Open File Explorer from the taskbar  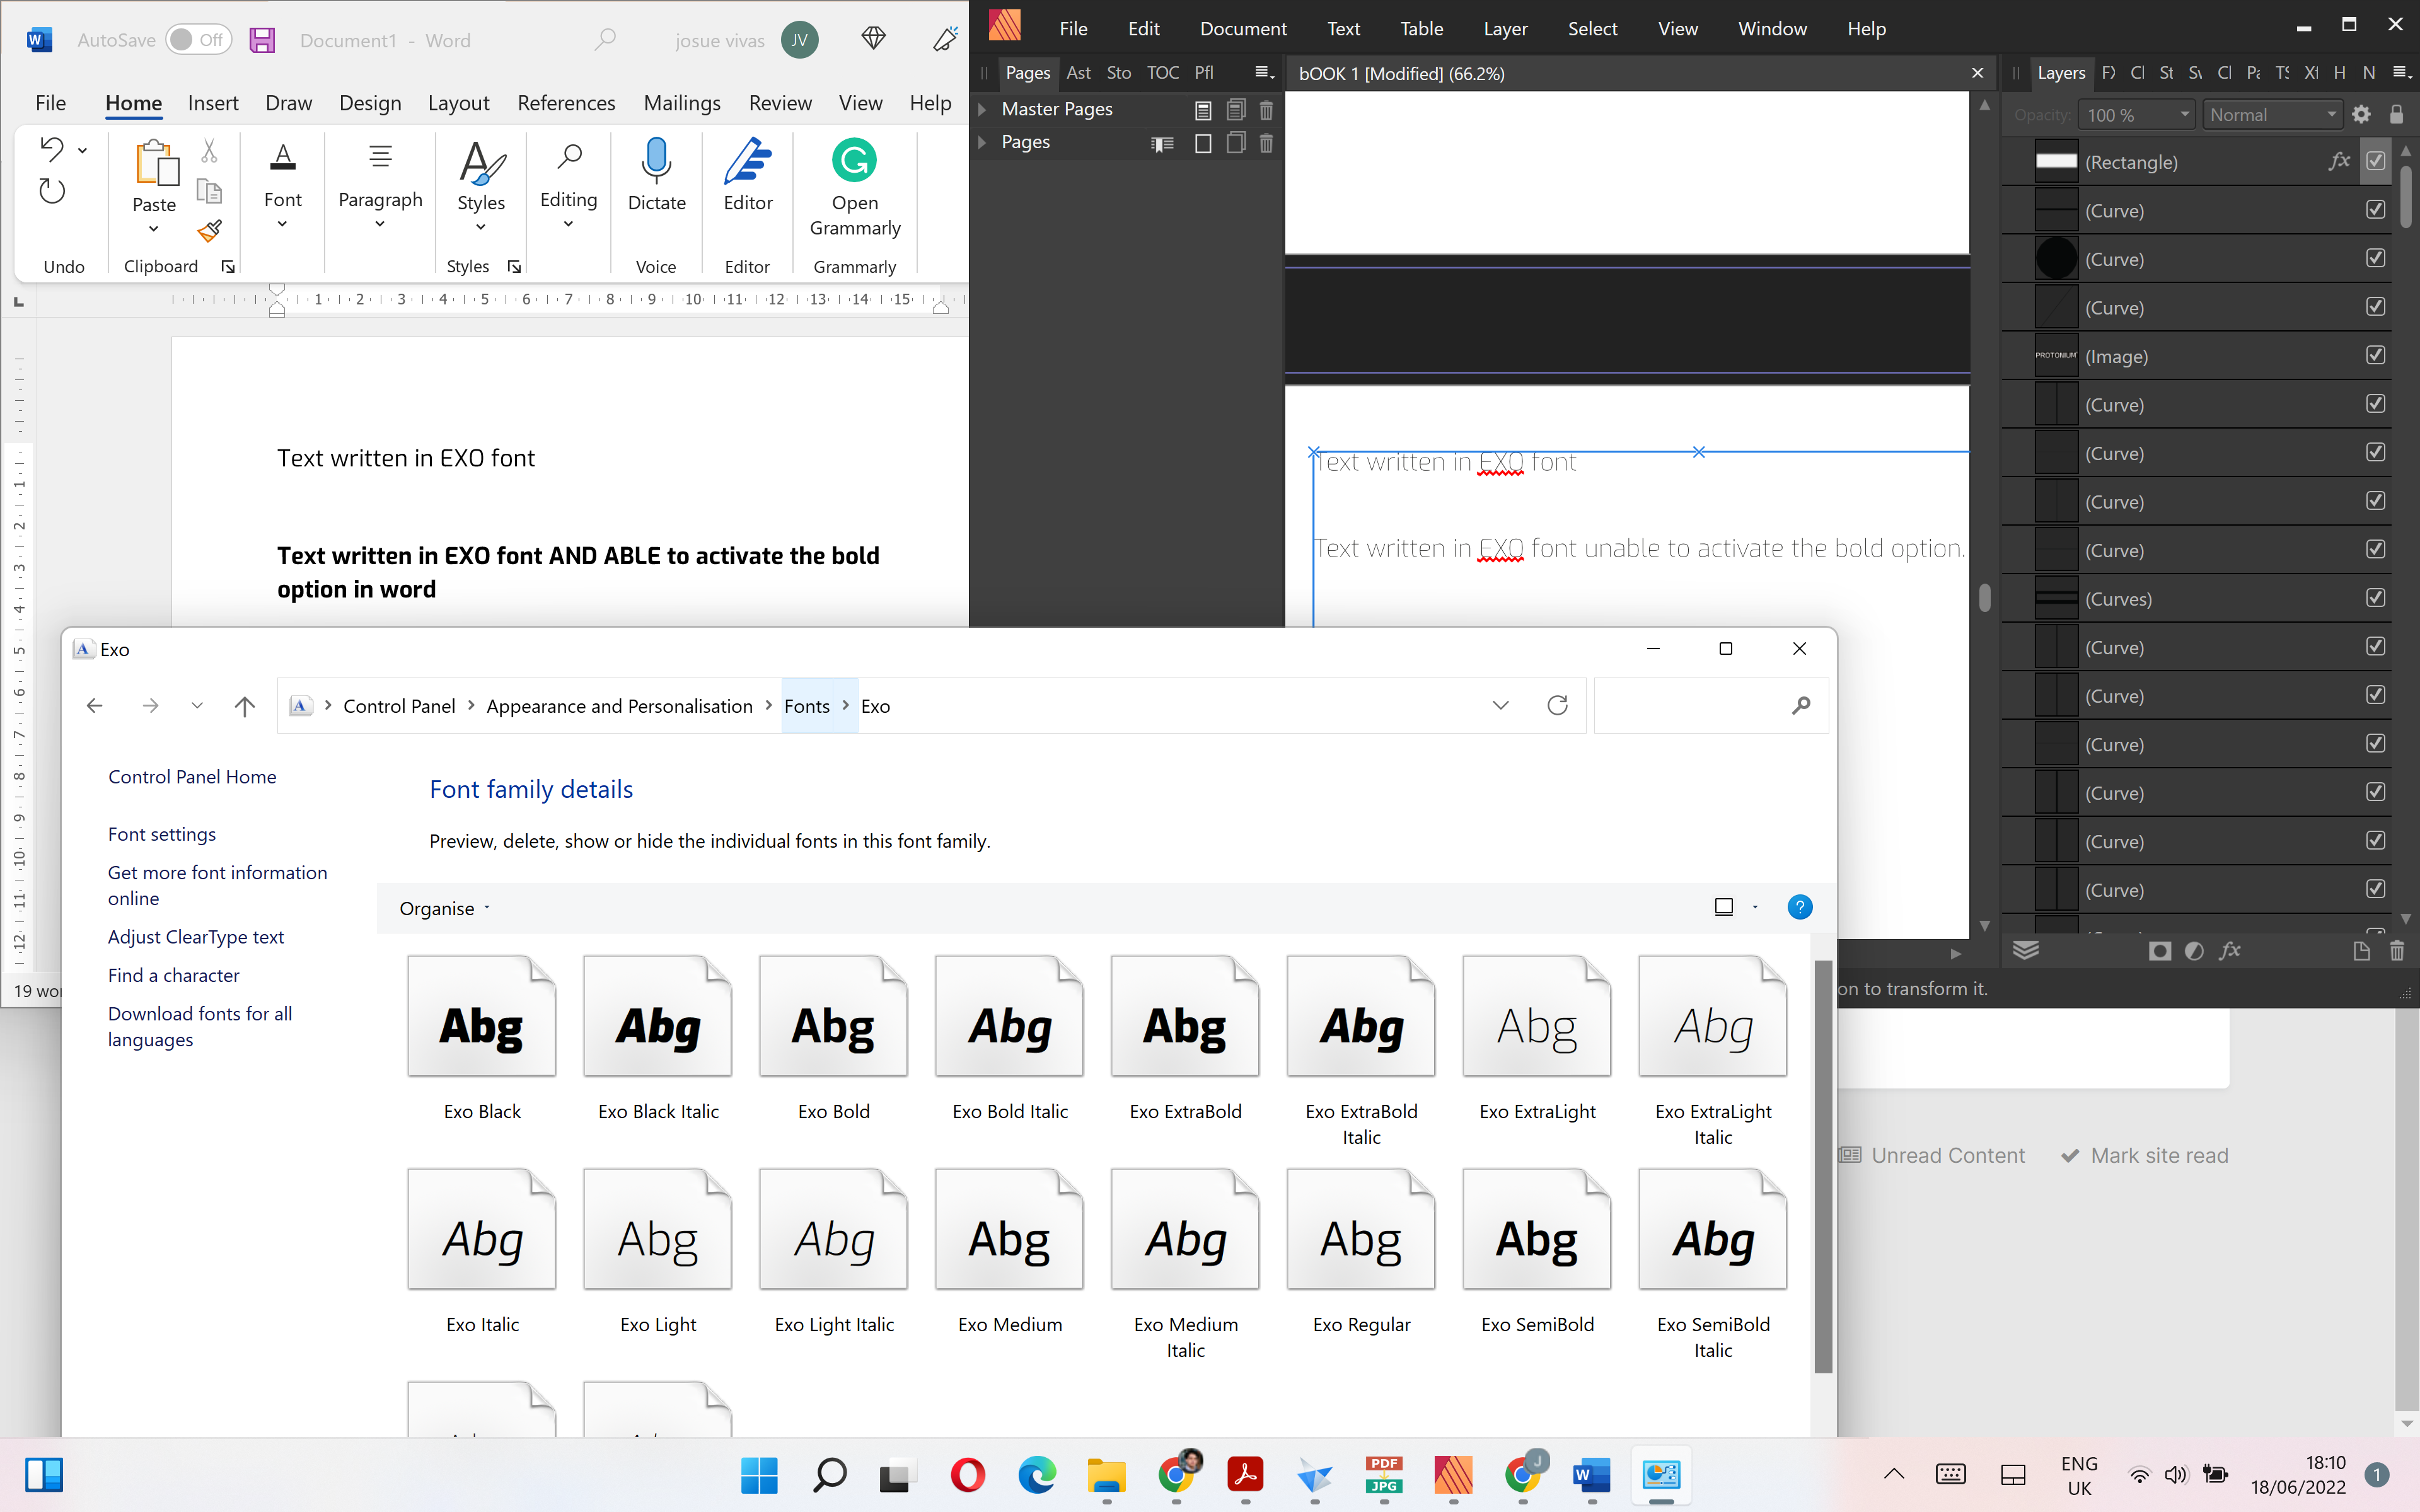coord(1107,1475)
